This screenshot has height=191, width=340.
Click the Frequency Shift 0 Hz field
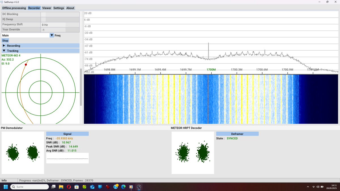tap(53, 25)
